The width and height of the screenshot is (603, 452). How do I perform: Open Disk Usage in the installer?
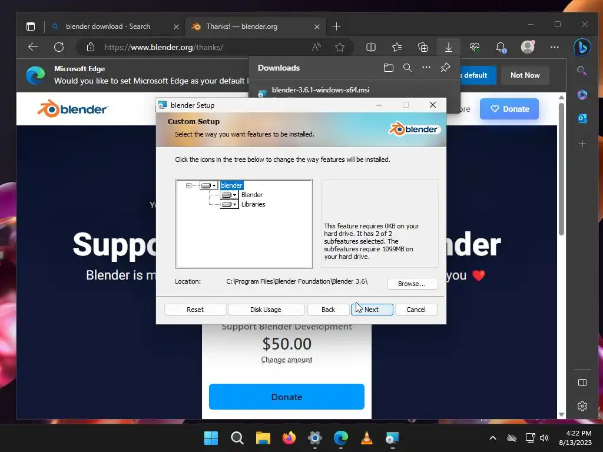[x=266, y=310]
